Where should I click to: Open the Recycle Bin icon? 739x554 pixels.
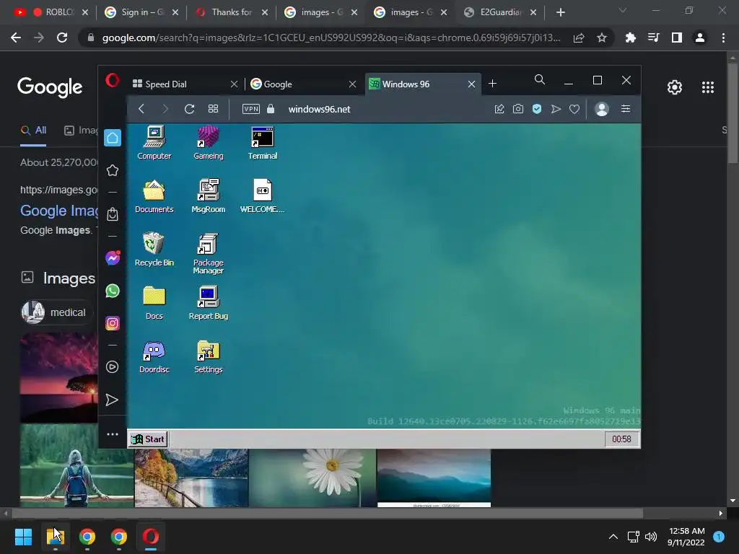tap(154, 249)
